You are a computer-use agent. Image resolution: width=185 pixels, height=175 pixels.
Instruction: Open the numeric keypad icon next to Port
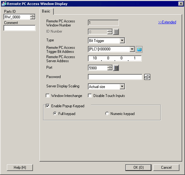(x=116, y=68)
